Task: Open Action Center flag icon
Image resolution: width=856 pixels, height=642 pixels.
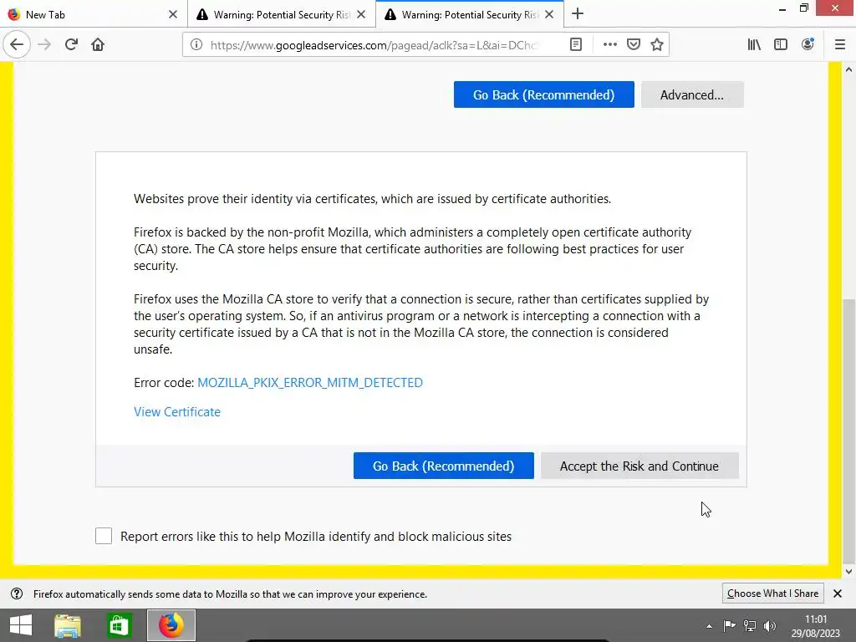Action: click(729, 626)
